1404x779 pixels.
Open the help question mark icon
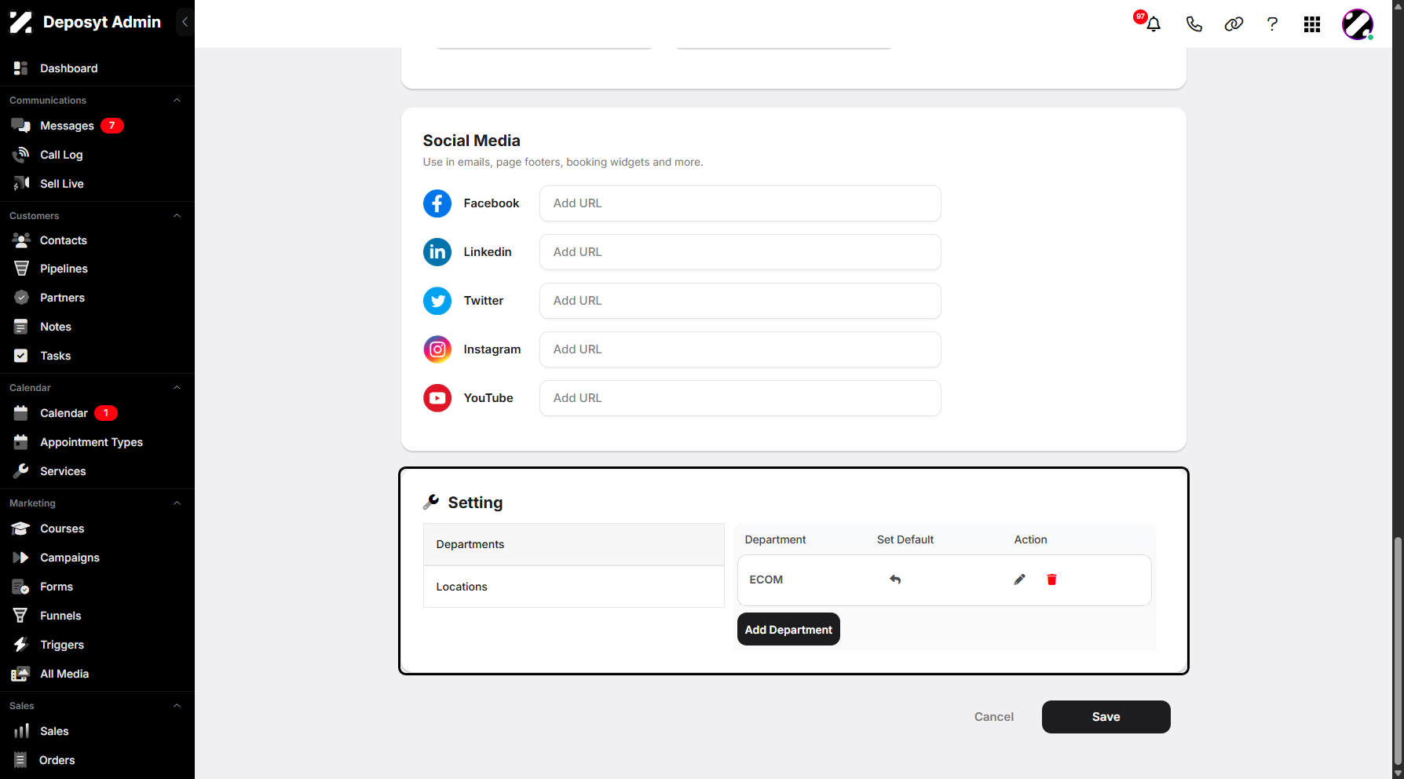pyautogui.click(x=1272, y=24)
